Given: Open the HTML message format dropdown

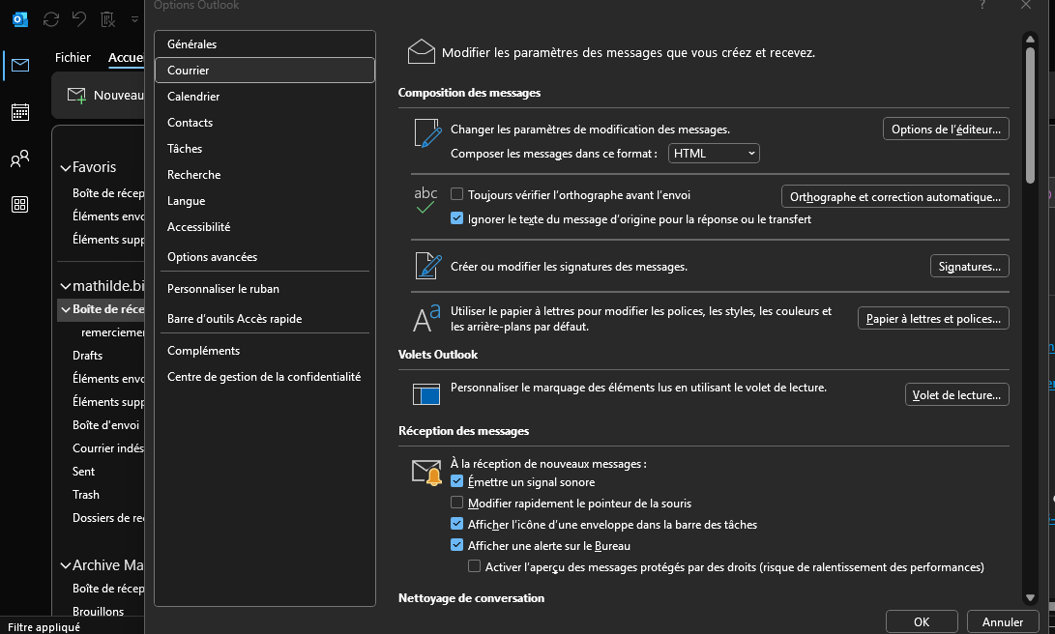Looking at the screenshot, I should [x=714, y=154].
